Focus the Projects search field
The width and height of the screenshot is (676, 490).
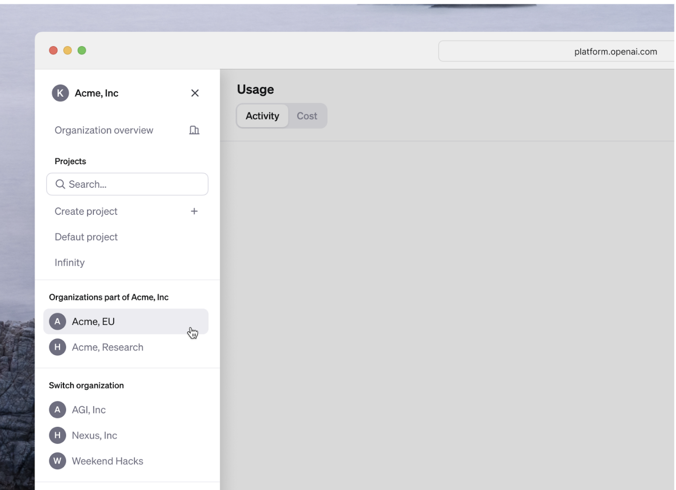point(127,184)
